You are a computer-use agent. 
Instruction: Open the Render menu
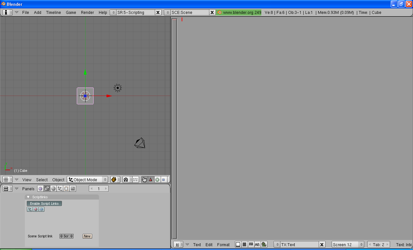[87, 12]
